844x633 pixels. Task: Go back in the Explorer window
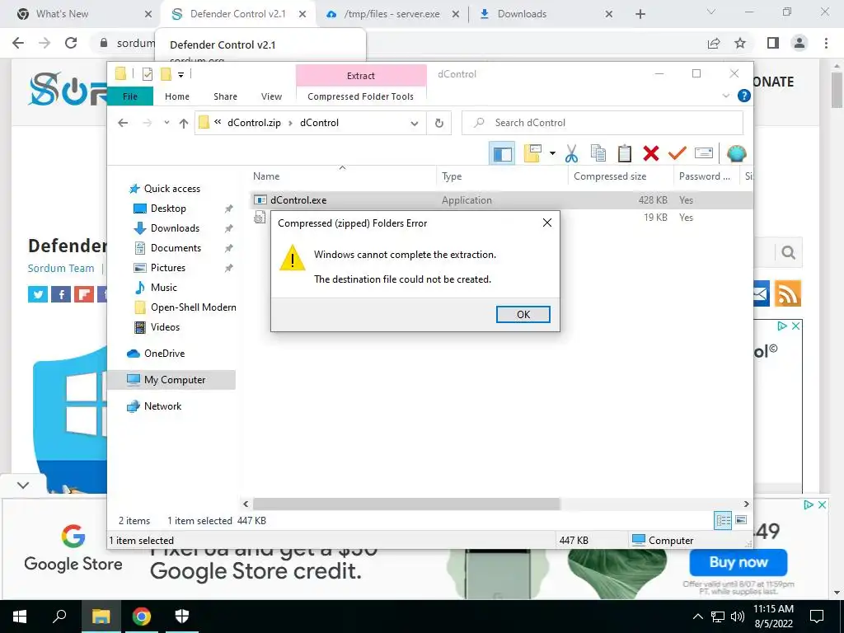tap(123, 123)
